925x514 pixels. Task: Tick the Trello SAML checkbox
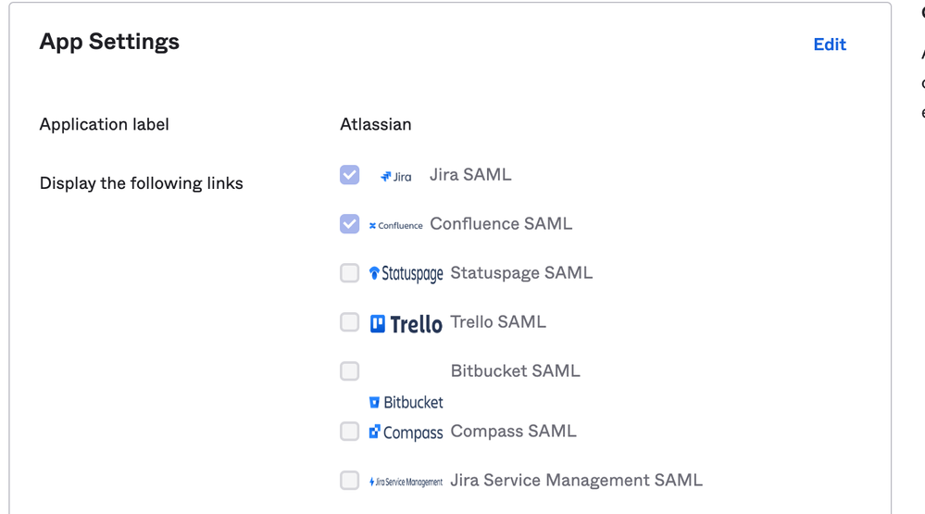pyautogui.click(x=349, y=322)
